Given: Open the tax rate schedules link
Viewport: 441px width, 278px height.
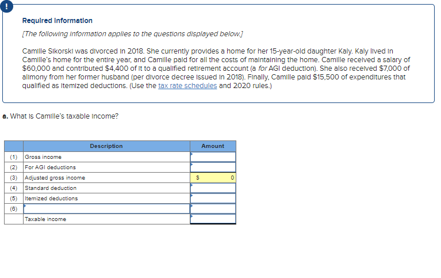Looking at the screenshot, I should pyautogui.click(x=187, y=86).
